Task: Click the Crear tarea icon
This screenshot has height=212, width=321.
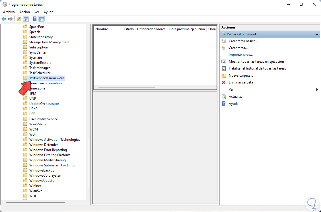Action: [x=224, y=48]
